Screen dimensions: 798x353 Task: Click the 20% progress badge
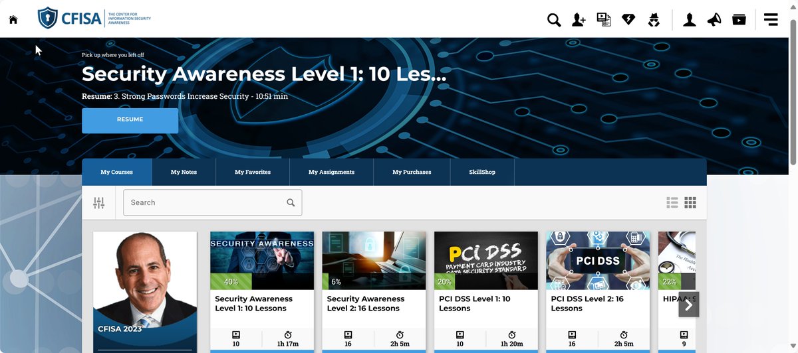coord(445,282)
